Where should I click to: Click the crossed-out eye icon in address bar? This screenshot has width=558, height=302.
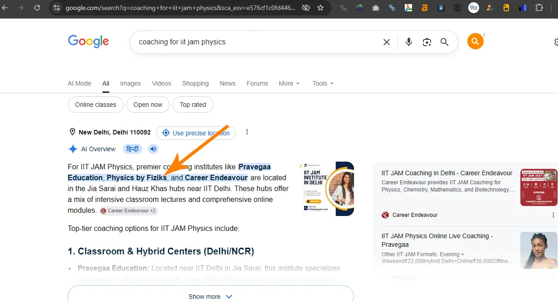(x=306, y=8)
